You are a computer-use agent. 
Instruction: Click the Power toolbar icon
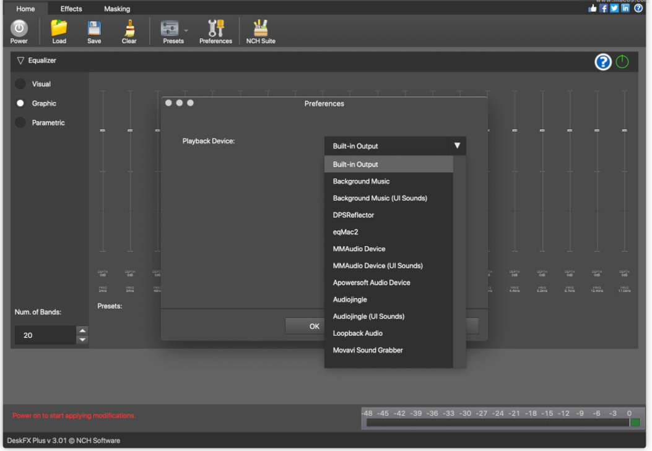(x=19, y=29)
